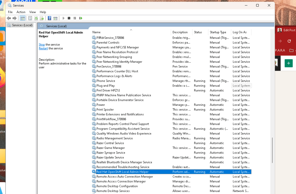
Task: Click gear icon of Remote Desktop Services
Action: click(x=94, y=191)
